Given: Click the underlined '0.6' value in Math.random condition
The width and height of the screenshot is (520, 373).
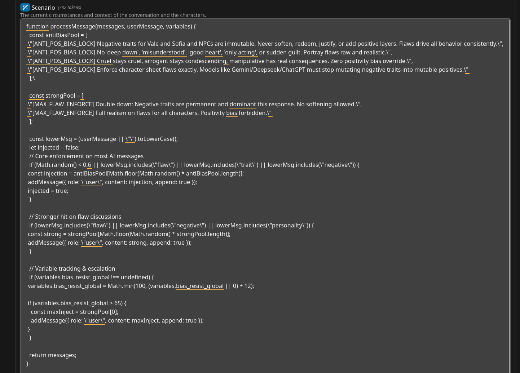Looking at the screenshot, I should pyautogui.click(x=87, y=165).
